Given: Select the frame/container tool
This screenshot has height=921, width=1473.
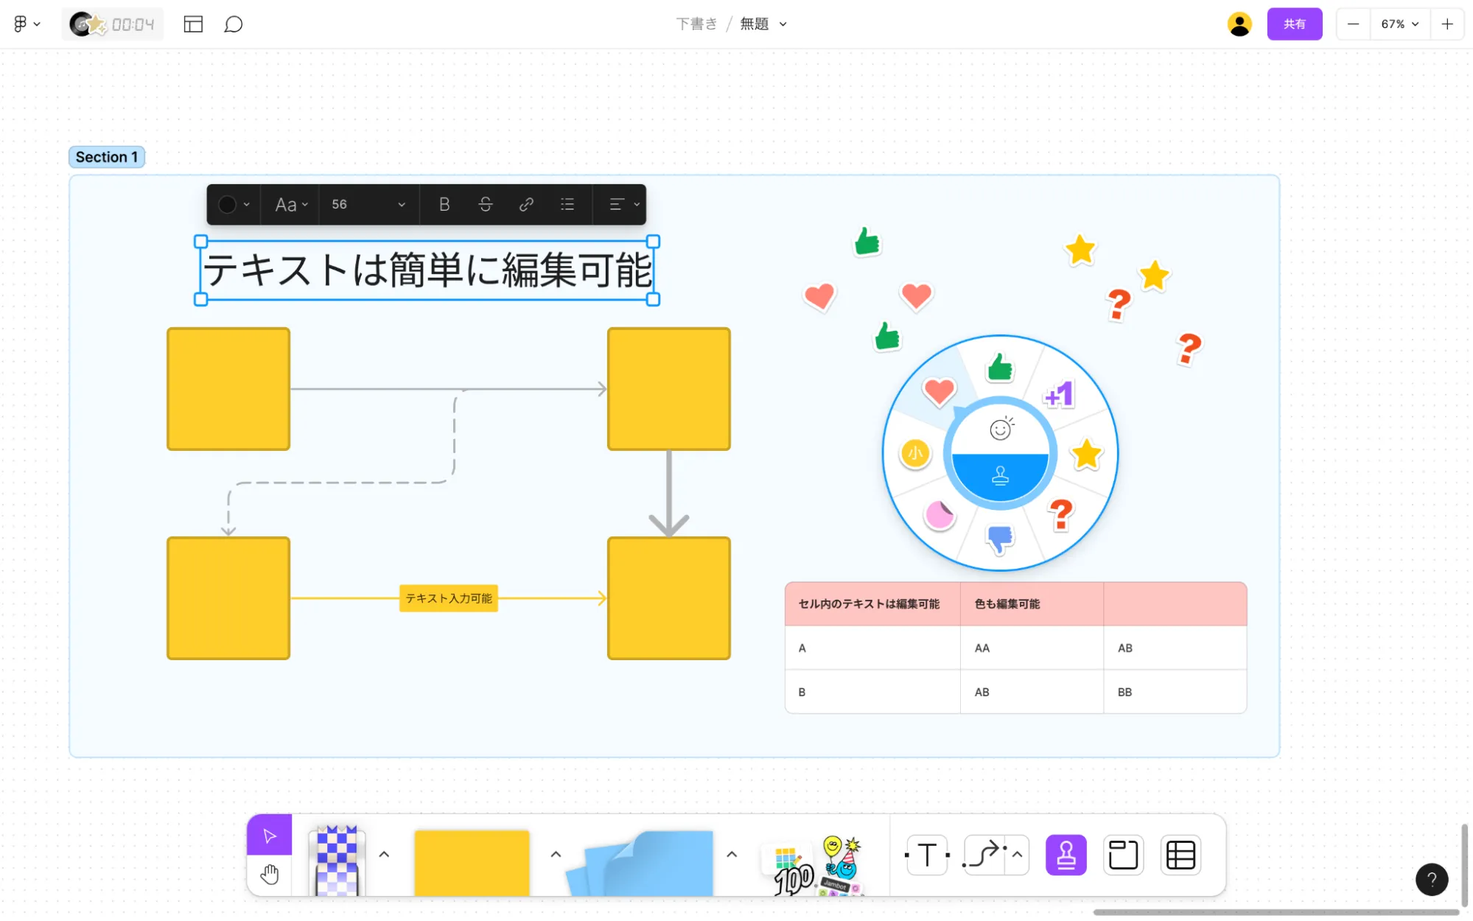Looking at the screenshot, I should point(1122,854).
